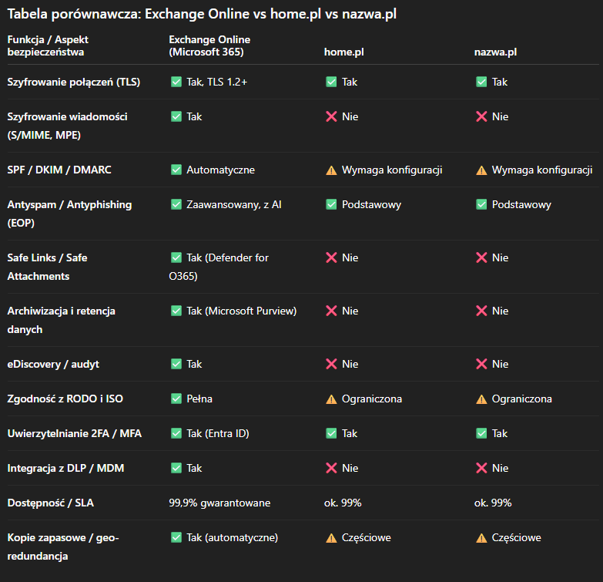The image size is (603, 582).
Task: Click the warning icon in nazwa.pl geo-redundancja row
Action: [481, 537]
